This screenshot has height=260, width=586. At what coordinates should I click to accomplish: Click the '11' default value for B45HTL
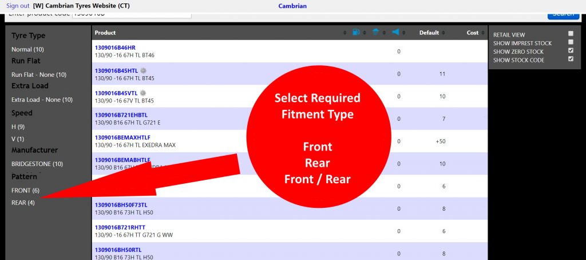[442, 74]
